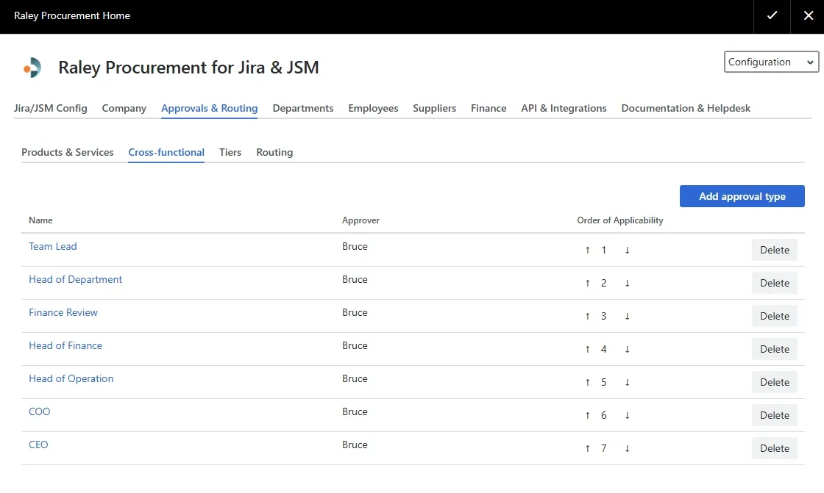This screenshot has height=493, width=824.
Task: Open the Configuration dropdown
Action: pyautogui.click(x=771, y=62)
